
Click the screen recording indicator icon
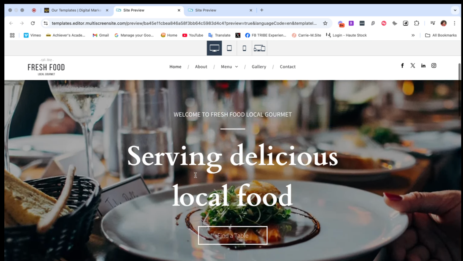(34, 10)
